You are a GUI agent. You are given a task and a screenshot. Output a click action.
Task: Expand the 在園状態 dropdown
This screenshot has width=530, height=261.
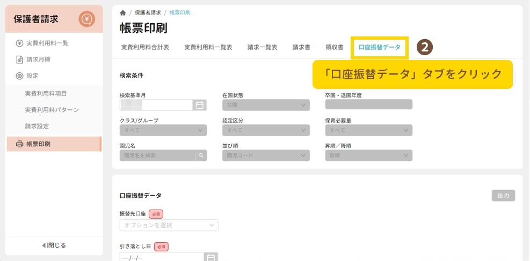coord(266,105)
